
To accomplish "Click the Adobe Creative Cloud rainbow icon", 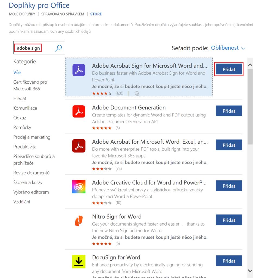I will click(79, 187).
